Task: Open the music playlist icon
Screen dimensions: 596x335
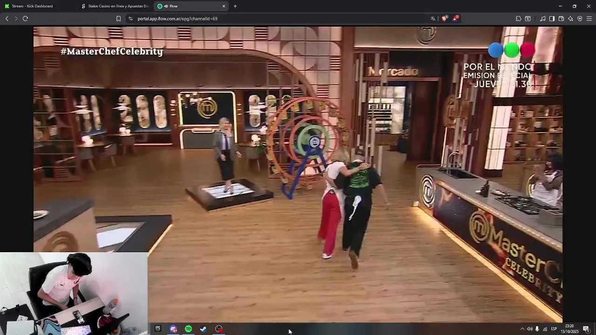Action: point(542,19)
